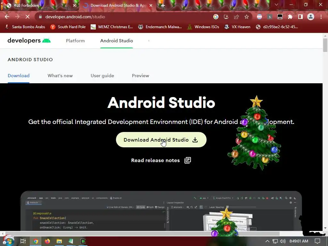Click the install app icon in address bar
Screen dimensions: 328x246
226,17
